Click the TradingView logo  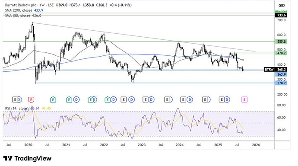tap(27, 158)
